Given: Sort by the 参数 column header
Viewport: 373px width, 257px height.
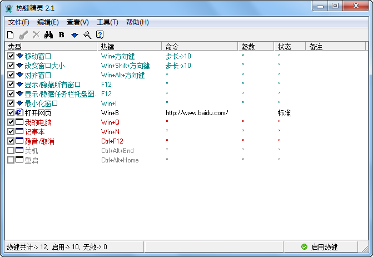Looking at the screenshot, I should [x=256, y=46].
